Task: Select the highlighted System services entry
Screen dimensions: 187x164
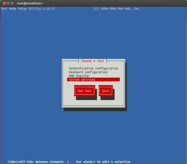Action: click(x=93, y=80)
